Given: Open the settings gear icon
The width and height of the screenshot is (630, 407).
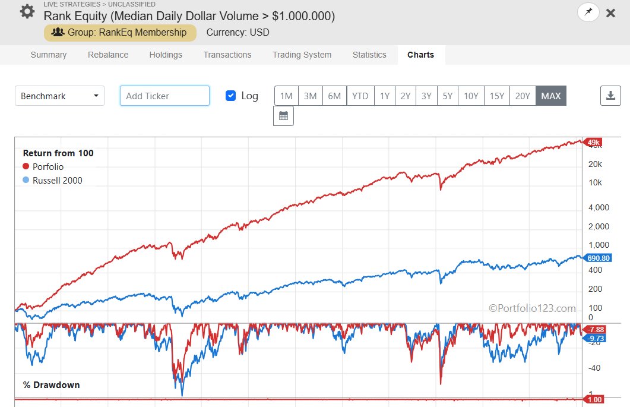Looking at the screenshot, I should (26, 11).
